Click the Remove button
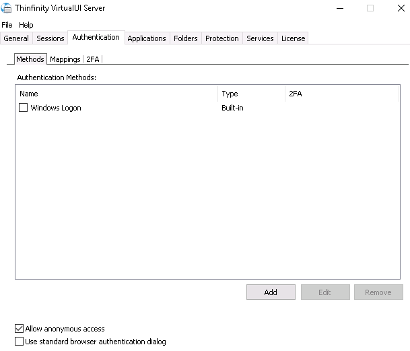The image size is (410, 351). (378, 292)
